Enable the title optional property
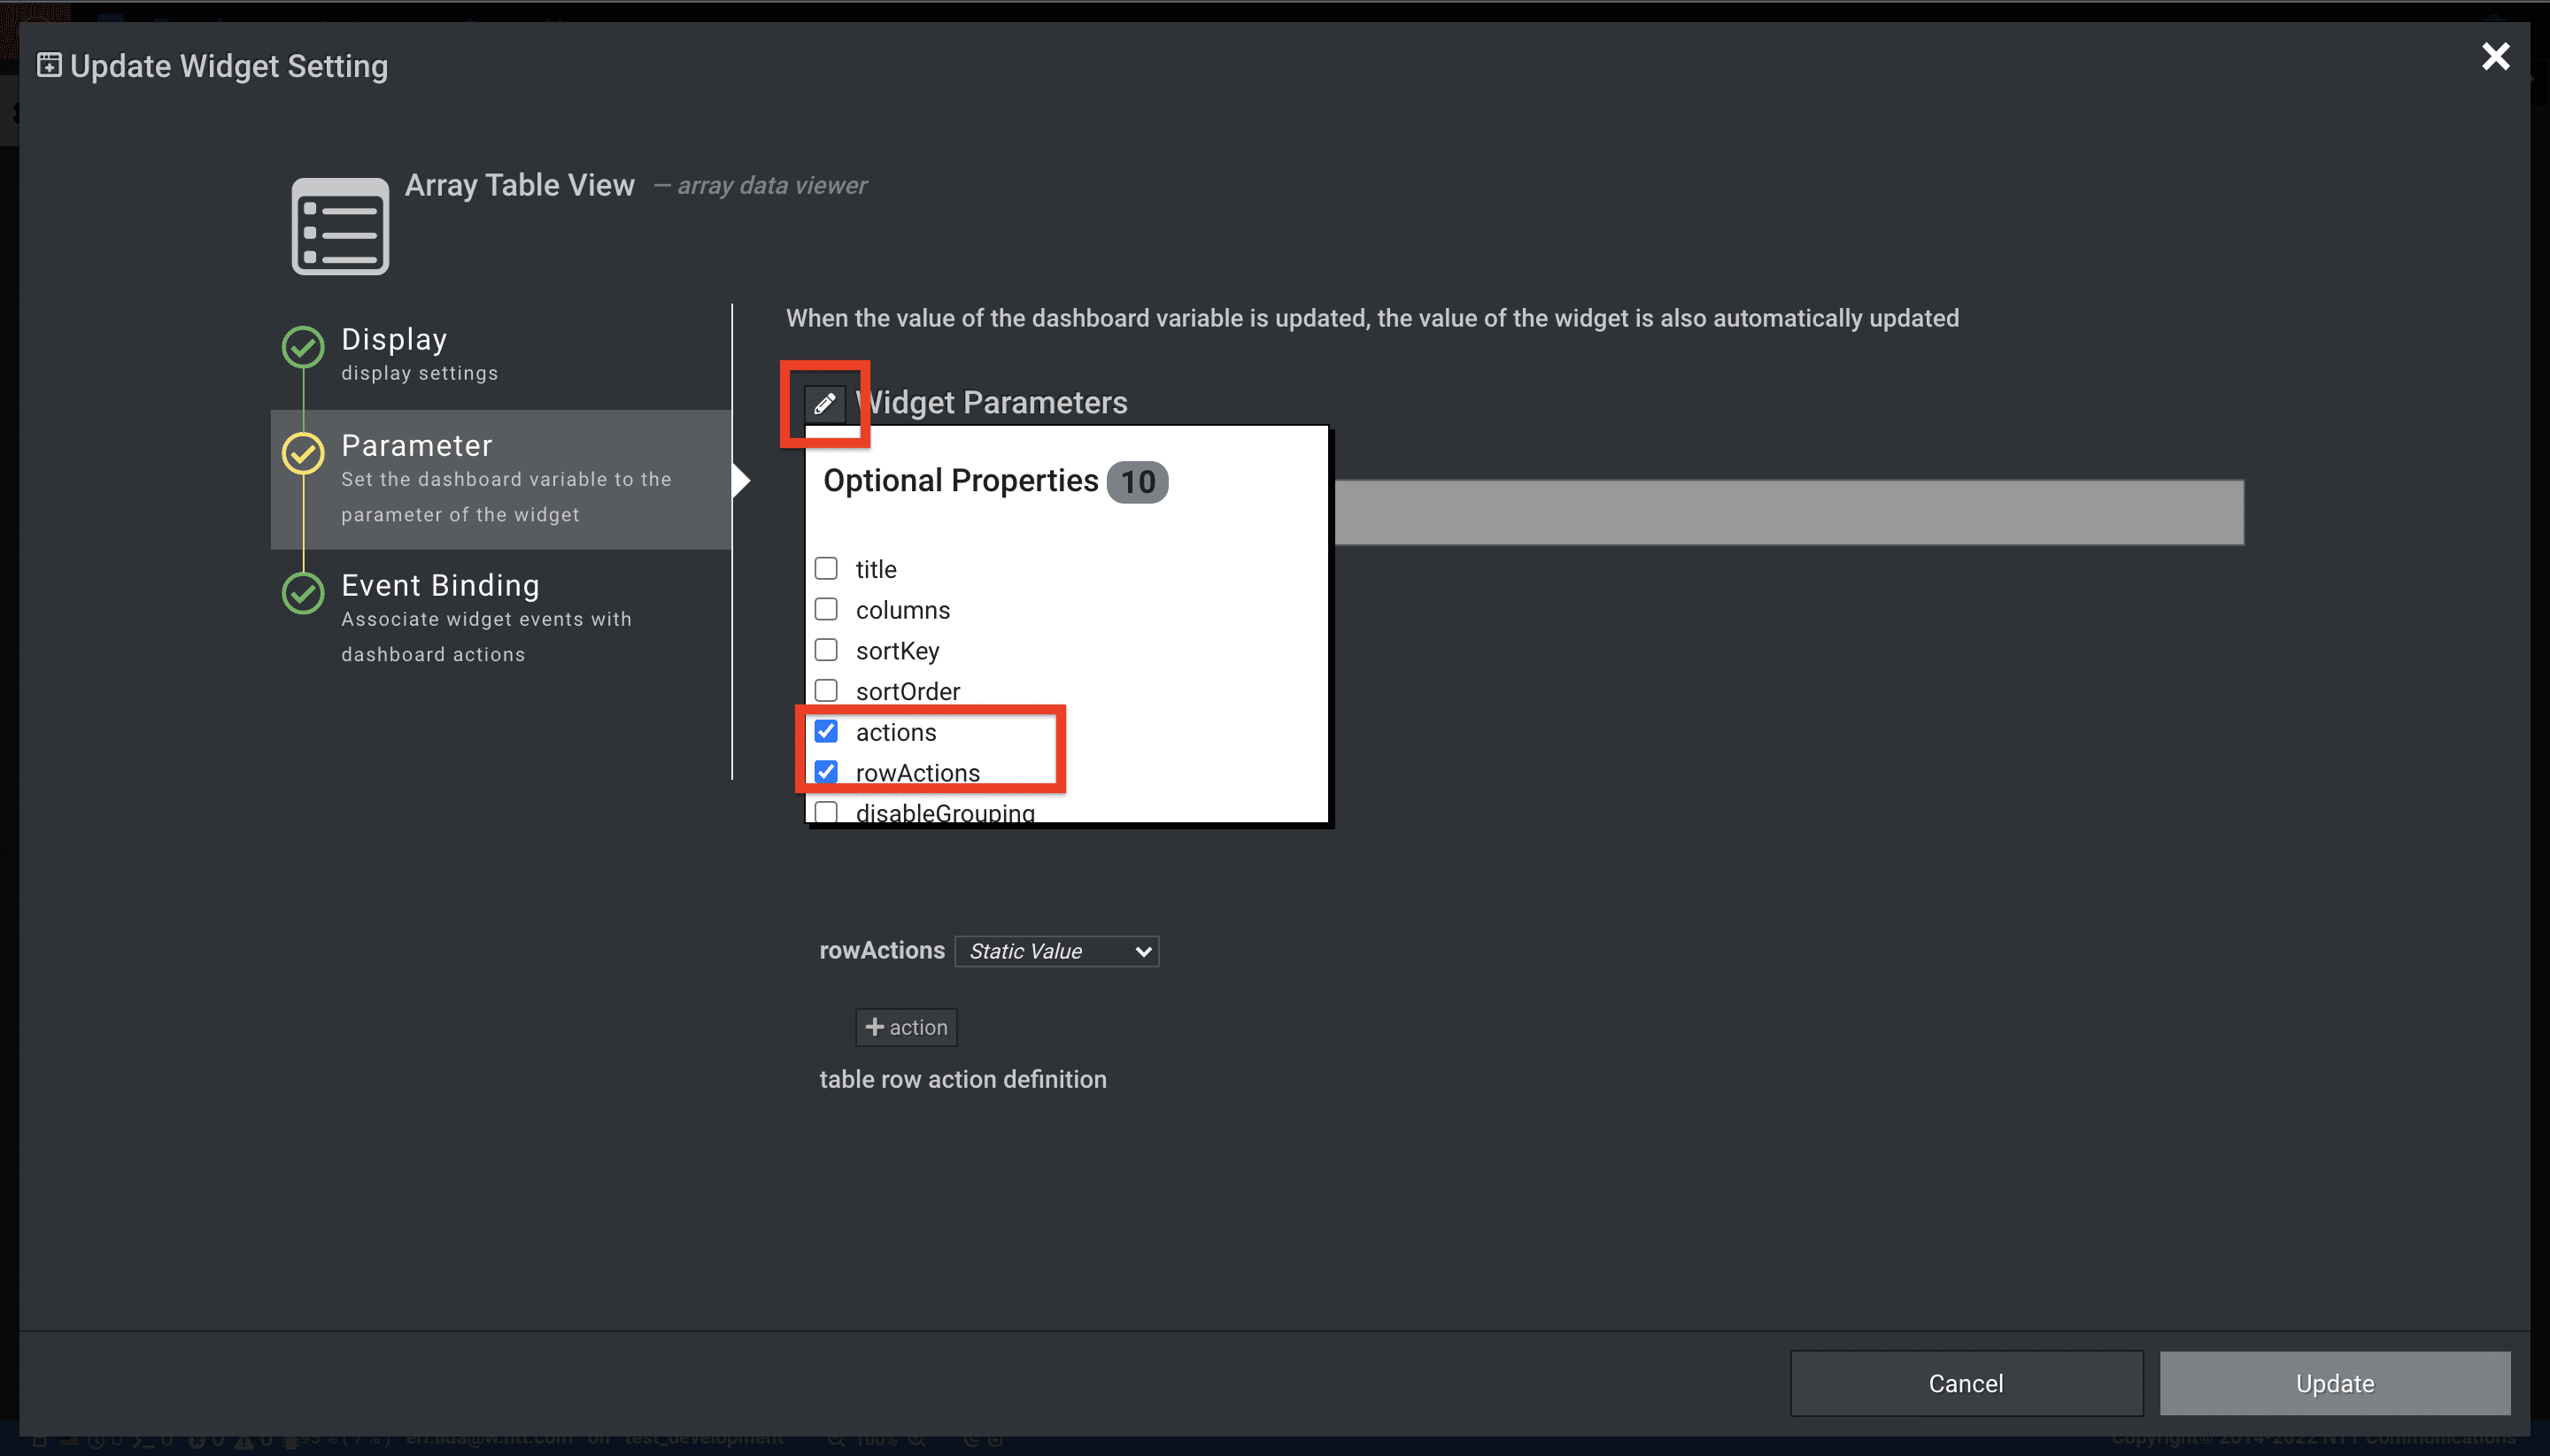 click(826, 568)
